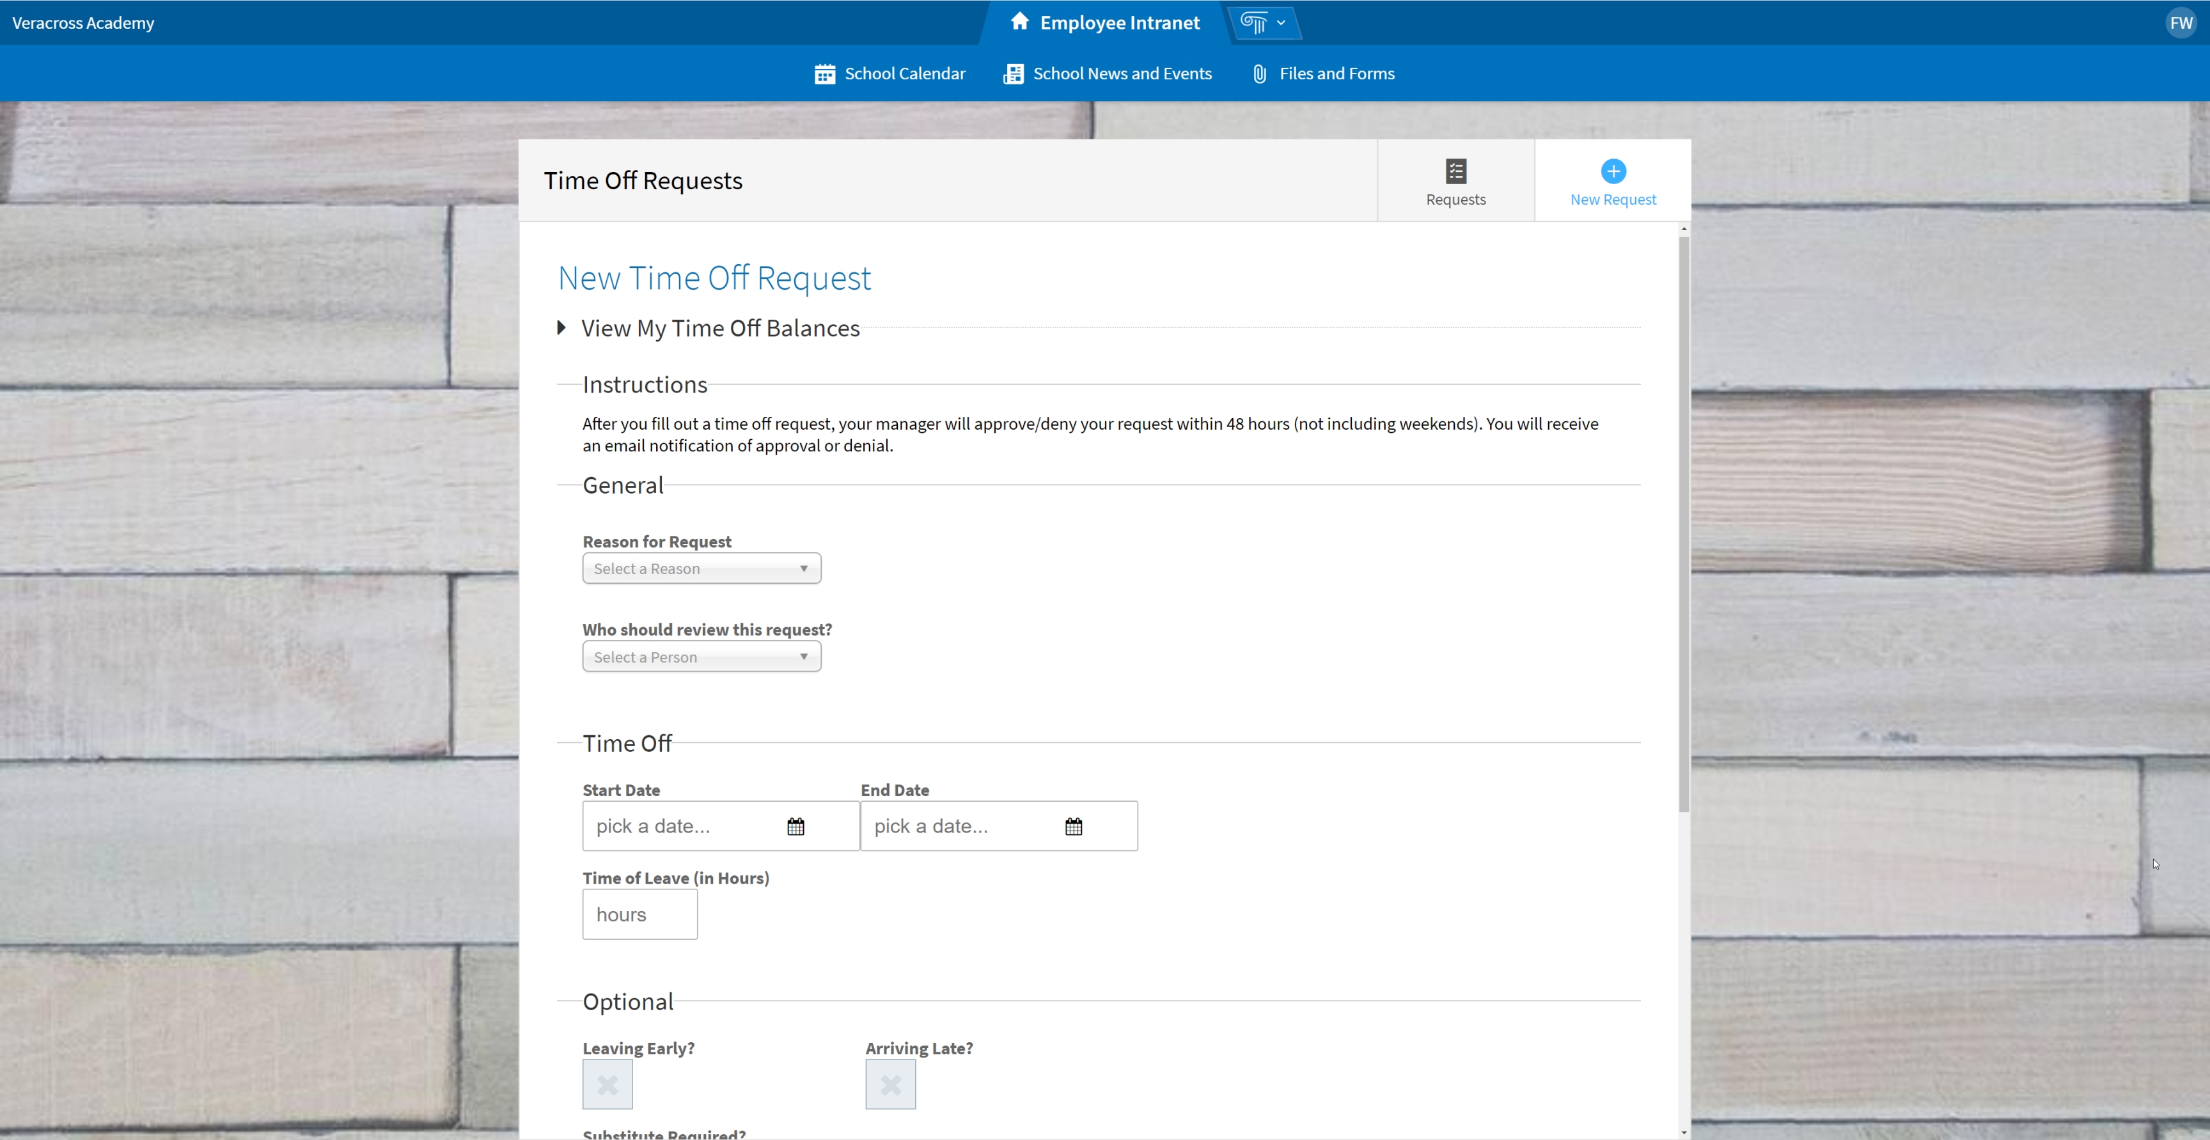The width and height of the screenshot is (2210, 1140).
Task: Check the Arriving Late box
Action: coord(889,1084)
